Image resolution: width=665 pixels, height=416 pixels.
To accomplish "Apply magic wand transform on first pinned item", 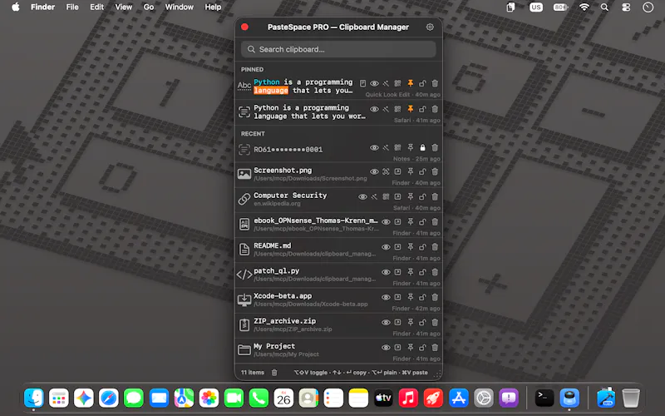I will (386, 84).
